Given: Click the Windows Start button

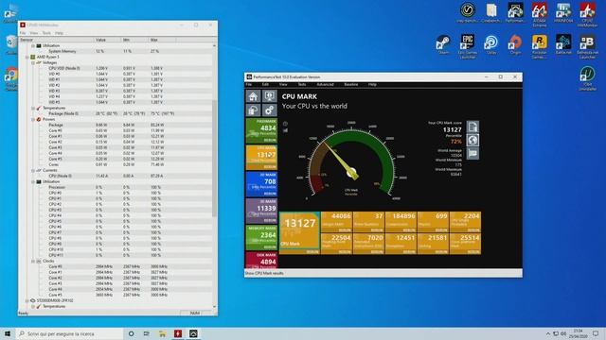Looking at the screenshot, I should (8, 333).
